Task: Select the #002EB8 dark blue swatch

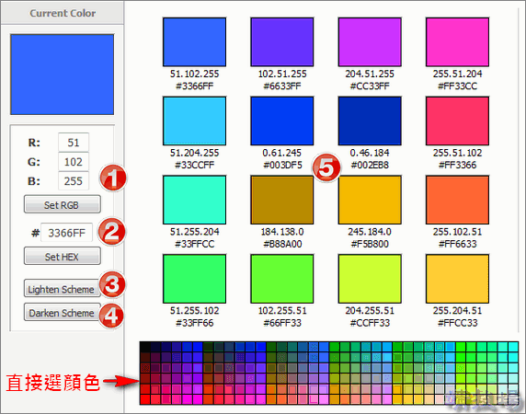Action: point(370,121)
